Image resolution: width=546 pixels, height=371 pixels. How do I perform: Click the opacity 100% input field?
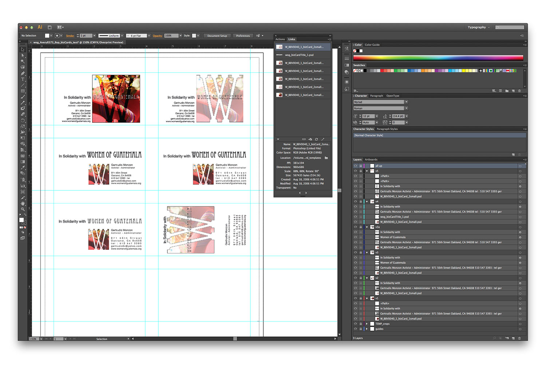click(x=171, y=36)
